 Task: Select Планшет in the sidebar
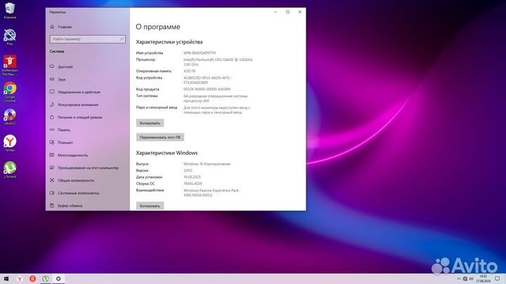(x=87, y=142)
